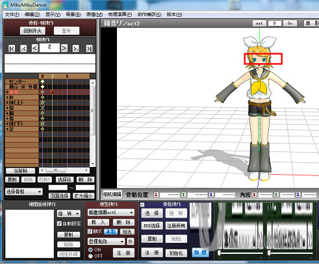Open the 显示(V) menu

tap(53, 14)
